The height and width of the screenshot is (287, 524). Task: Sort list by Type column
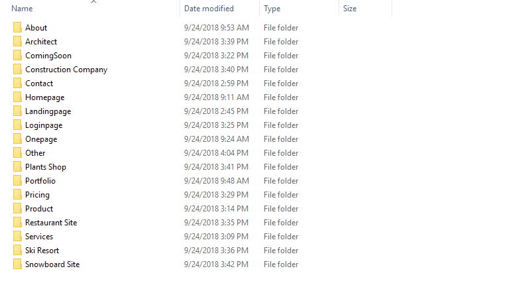click(x=272, y=9)
